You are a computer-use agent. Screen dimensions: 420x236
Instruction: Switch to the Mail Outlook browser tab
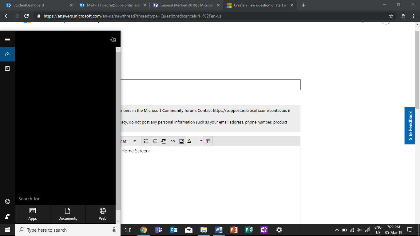click(x=113, y=5)
